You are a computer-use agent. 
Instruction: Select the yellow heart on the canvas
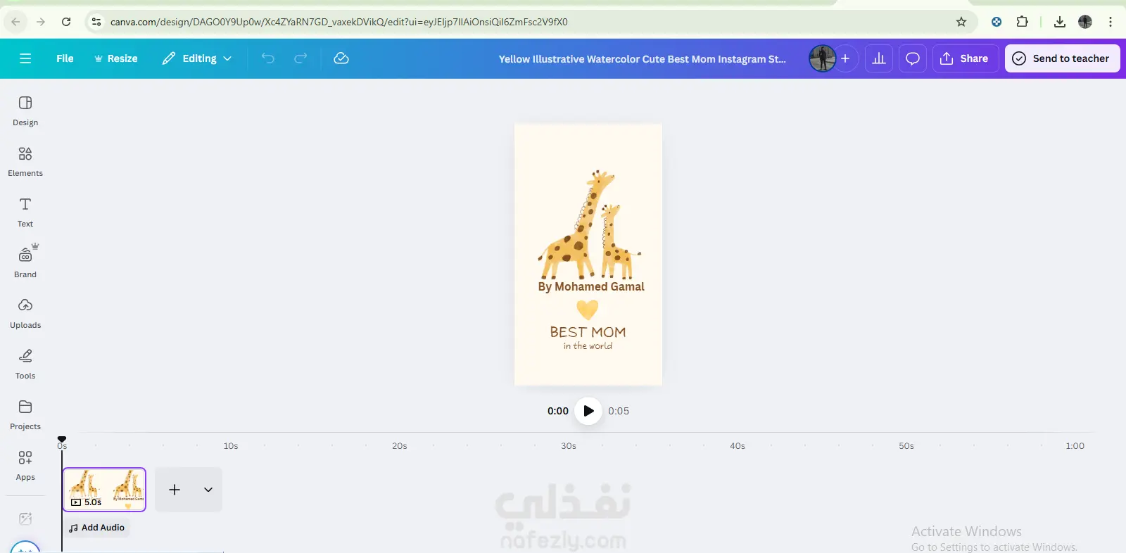(x=588, y=310)
